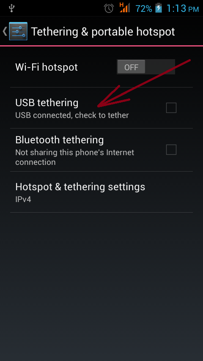
Task: Open the Wi-Fi hotspot configuration row
Action: pyautogui.click(x=101, y=67)
